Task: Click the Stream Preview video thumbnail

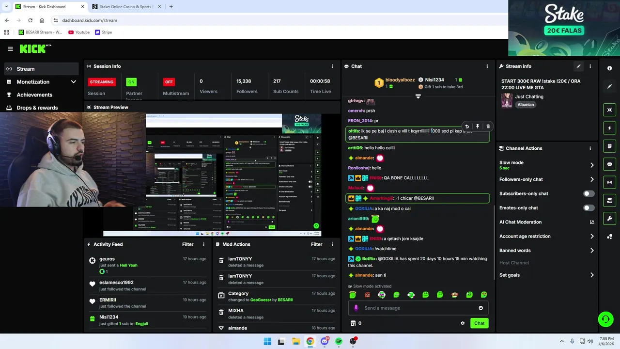Action: click(212, 174)
